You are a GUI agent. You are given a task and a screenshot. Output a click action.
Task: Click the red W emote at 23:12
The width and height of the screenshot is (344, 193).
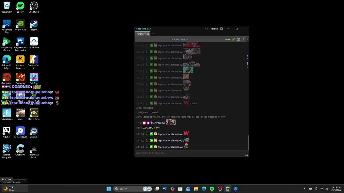click(x=186, y=133)
